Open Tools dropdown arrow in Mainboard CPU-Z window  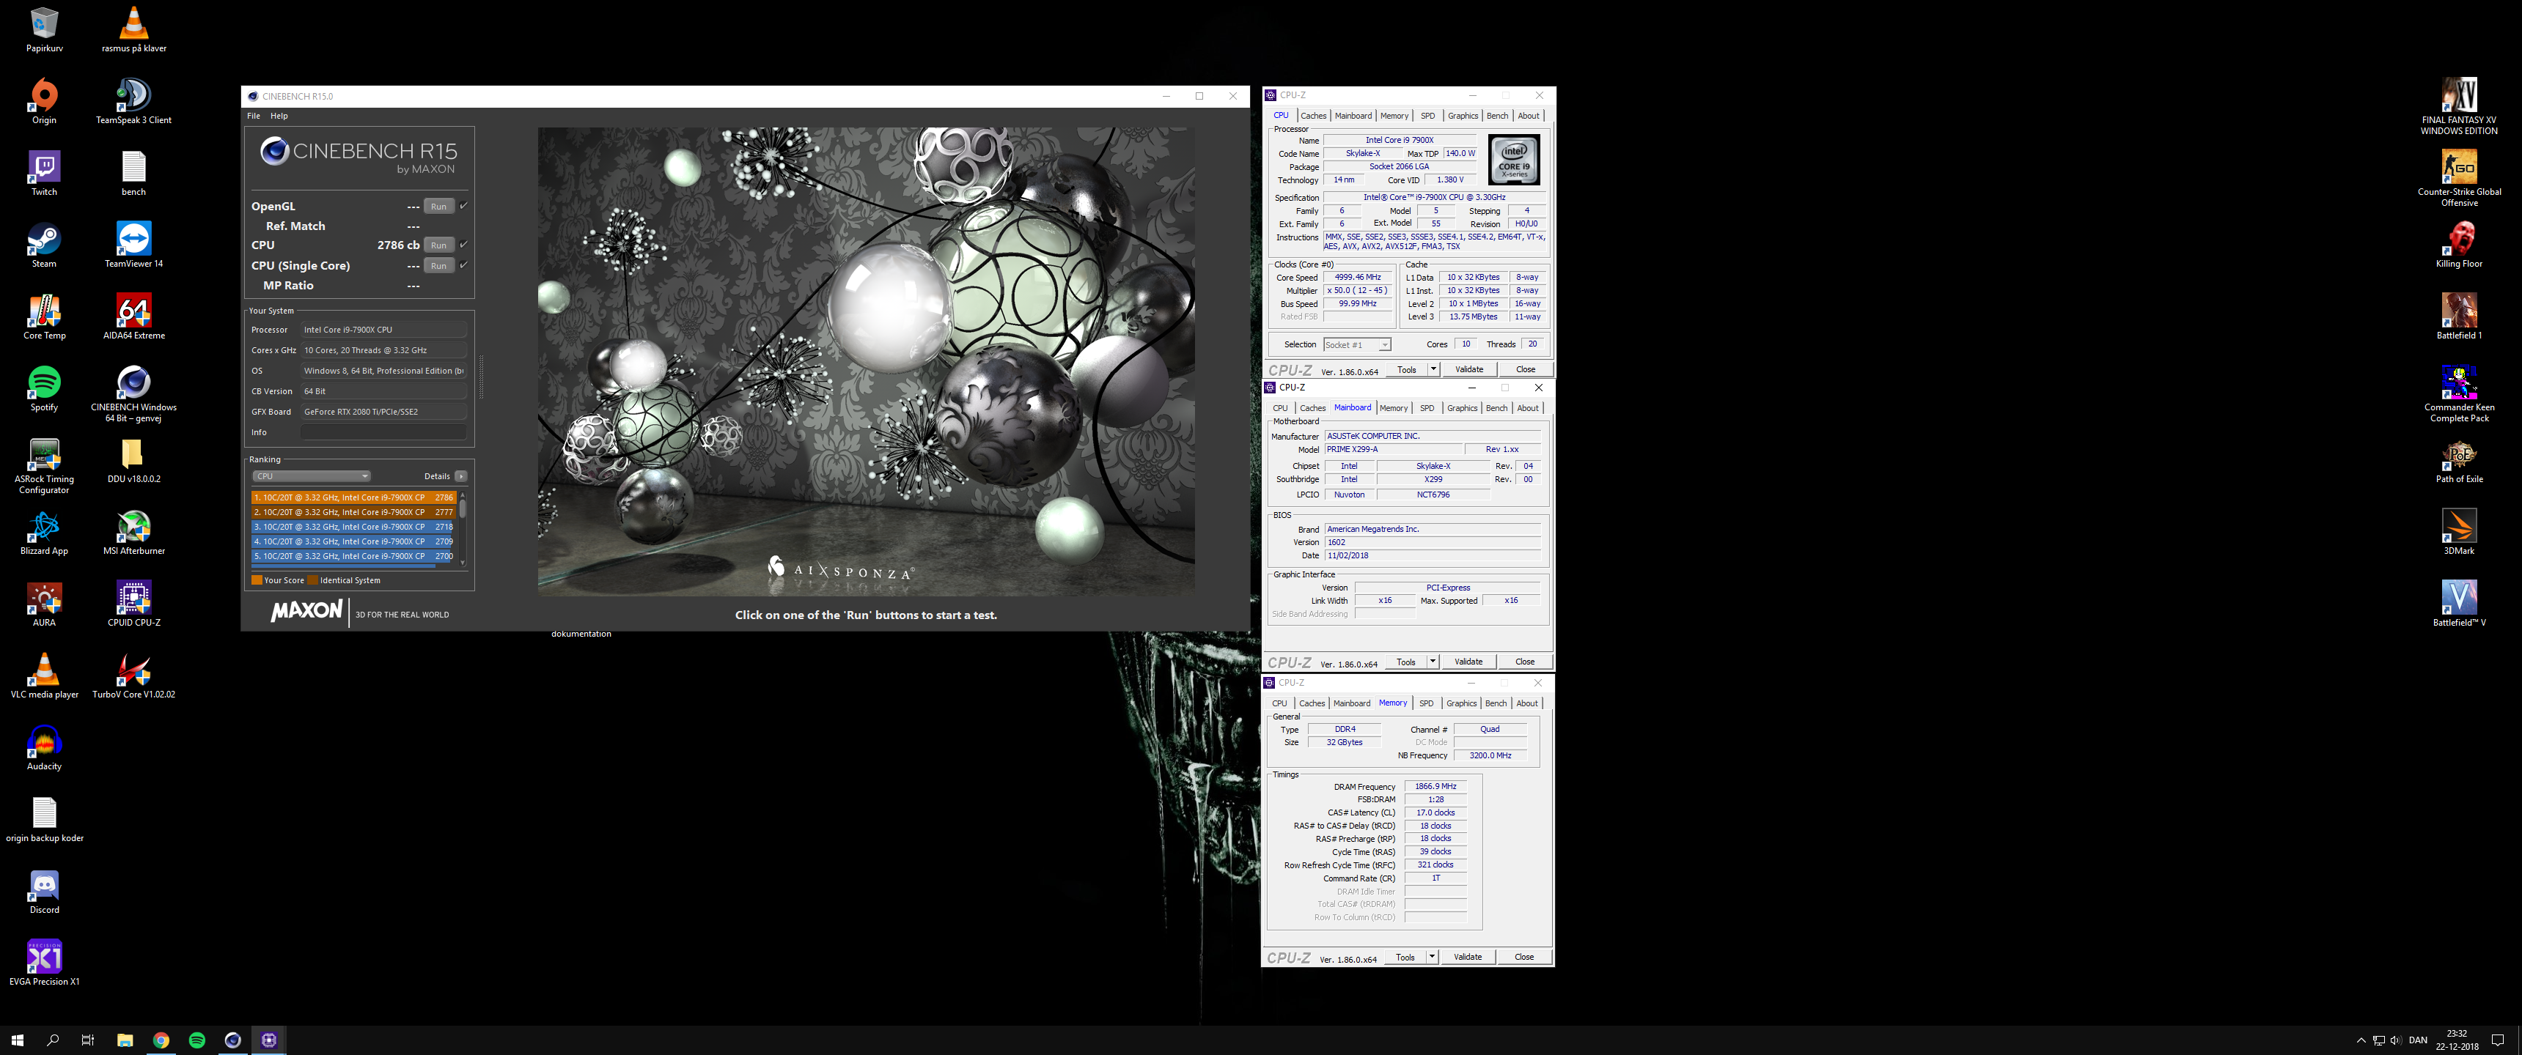[x=1433, y=662]
